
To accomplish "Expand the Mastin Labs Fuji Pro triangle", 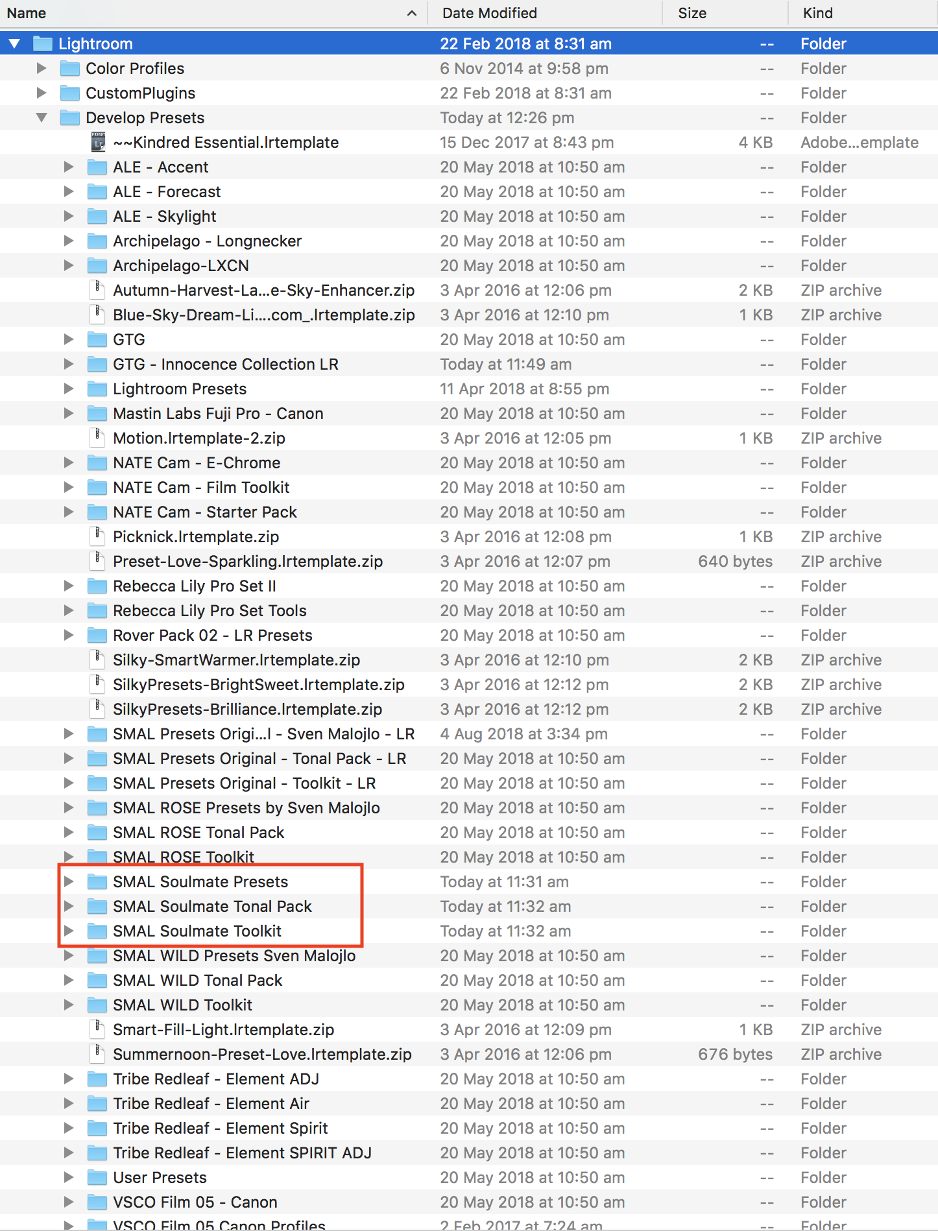I will tap(69, 413).
